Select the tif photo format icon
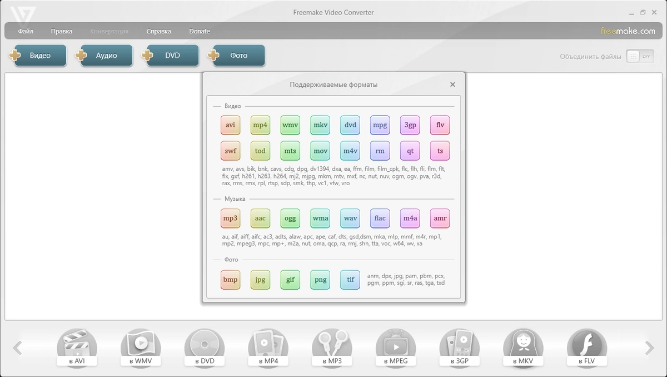Image resolution: width=667 pixels, height=377 pixels. click(350, 280)
